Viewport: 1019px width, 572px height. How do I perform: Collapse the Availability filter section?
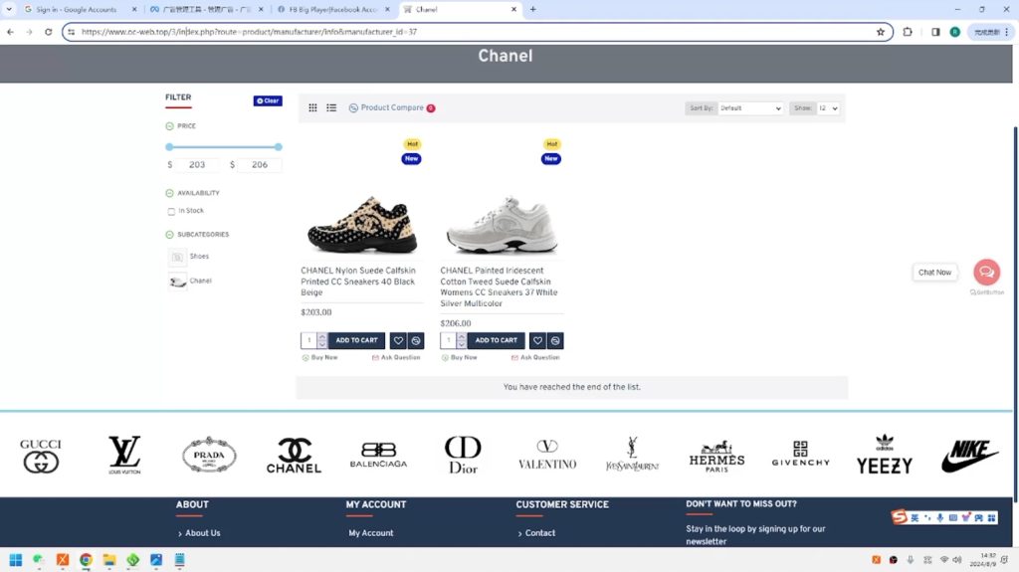pyautogui.click(x=170, y=193)
